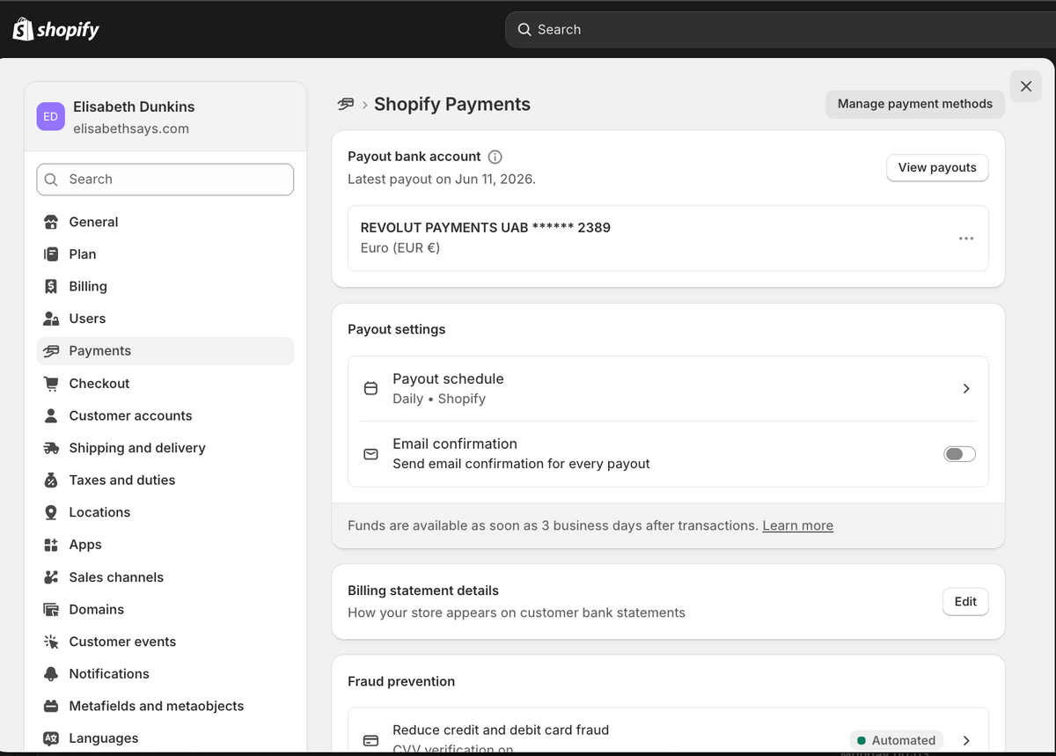This screenshot has height=756, width=1056.
Task: Expand Reduce credit and debit card fraud
Action: (966, 740)
